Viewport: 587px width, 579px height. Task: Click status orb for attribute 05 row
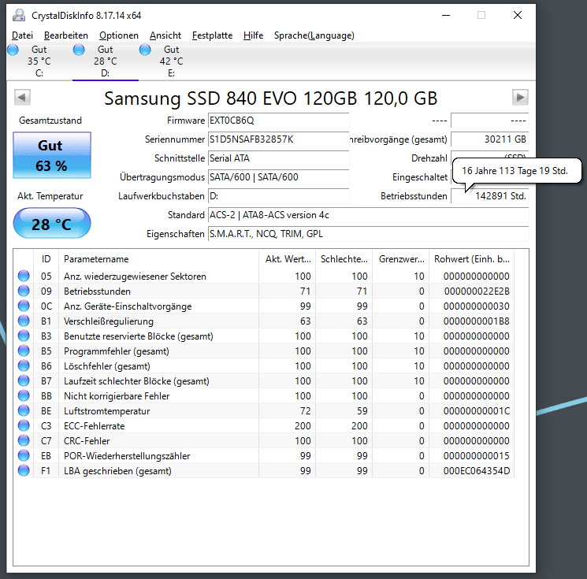[x=24, y=276]
